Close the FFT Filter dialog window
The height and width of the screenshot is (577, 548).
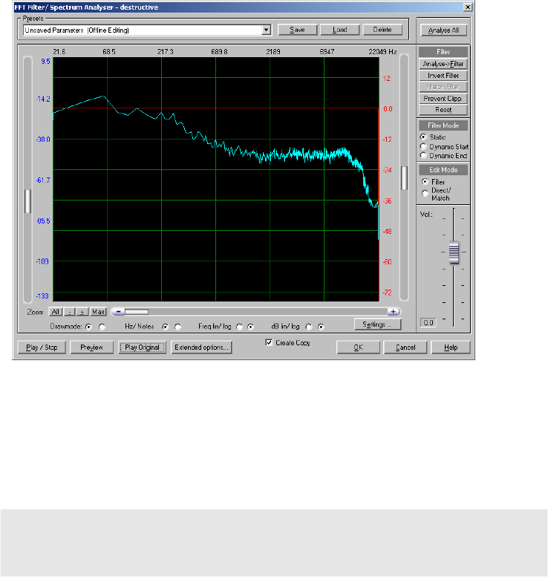tap(468, 7)
